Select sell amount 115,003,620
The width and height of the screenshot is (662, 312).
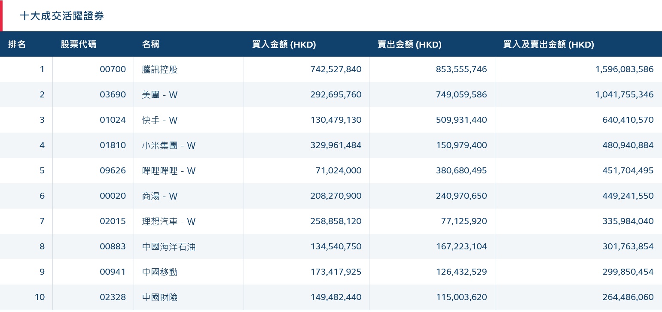pyautogui.click(x=461, y=297)
